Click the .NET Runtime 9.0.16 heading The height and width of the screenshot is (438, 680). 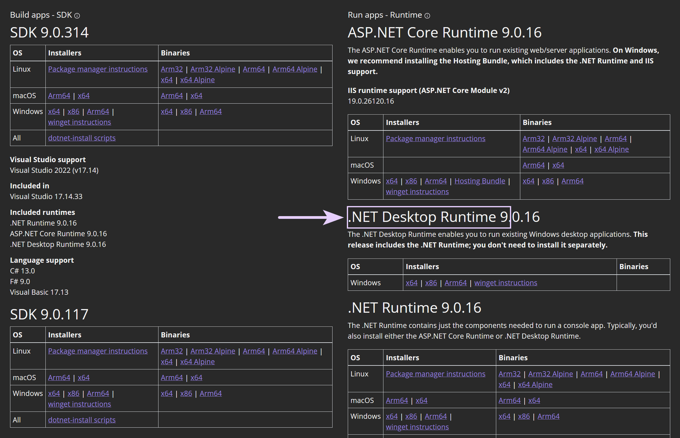point(415,308)
